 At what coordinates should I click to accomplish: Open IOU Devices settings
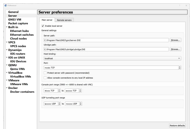[18, 61]
